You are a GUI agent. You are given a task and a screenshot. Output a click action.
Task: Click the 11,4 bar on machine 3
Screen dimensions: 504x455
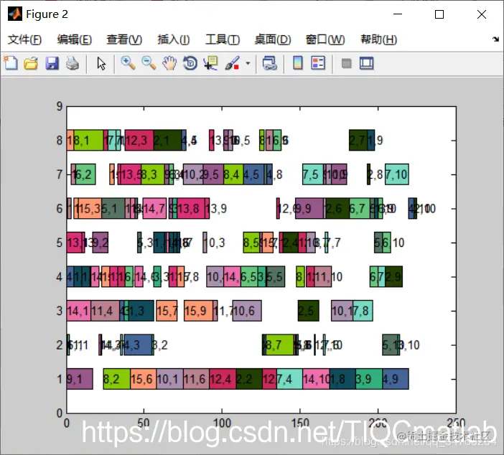[105, 311]
